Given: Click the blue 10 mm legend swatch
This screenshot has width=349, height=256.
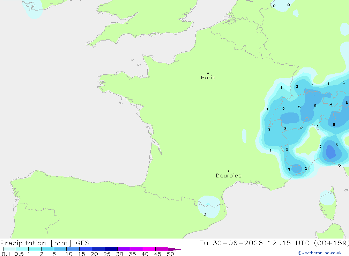Looking at the screenshot, I should (73, 249).
